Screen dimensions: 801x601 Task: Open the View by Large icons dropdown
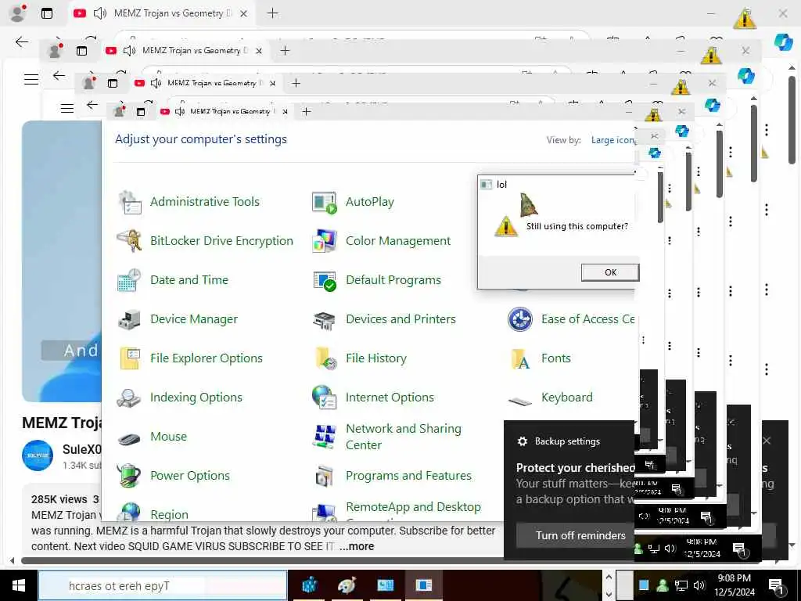612,140
